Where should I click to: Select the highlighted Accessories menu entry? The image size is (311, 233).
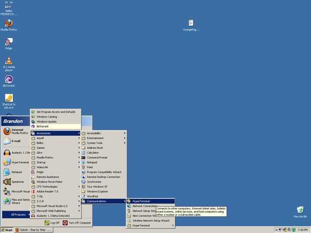pyautogui.click(x=56, y=133)
